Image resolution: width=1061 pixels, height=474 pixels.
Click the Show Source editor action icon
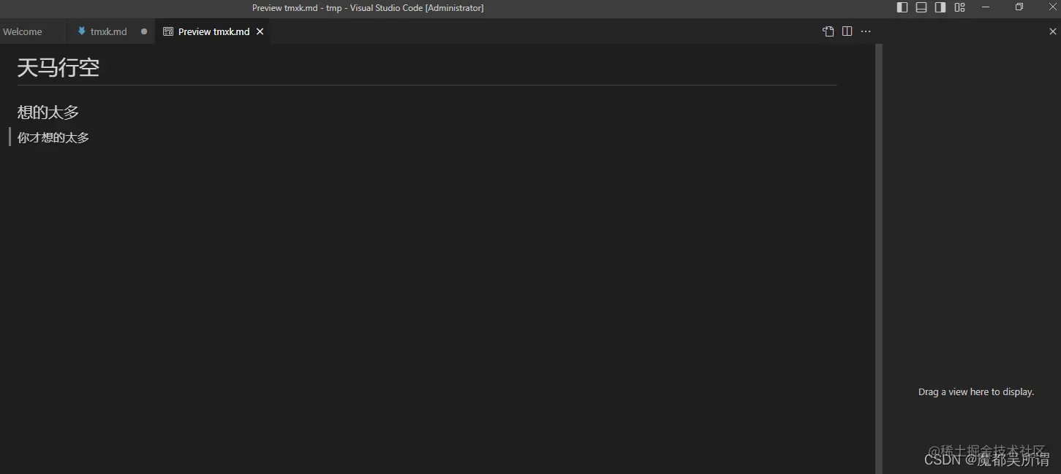(828, 31)
